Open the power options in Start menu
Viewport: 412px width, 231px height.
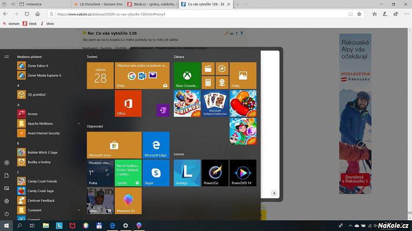pyautogui.click(x=7, y=214)
